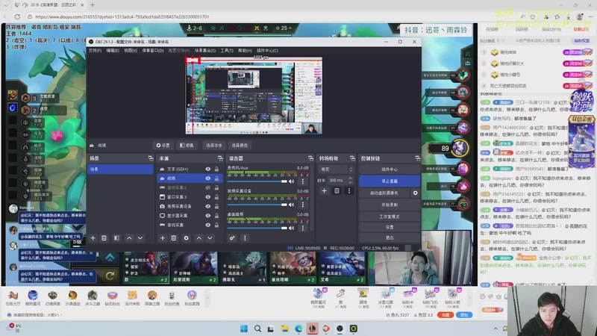
Task: Show the hidden 游戏采集 2 source
Action: click(x=208, y=188)
